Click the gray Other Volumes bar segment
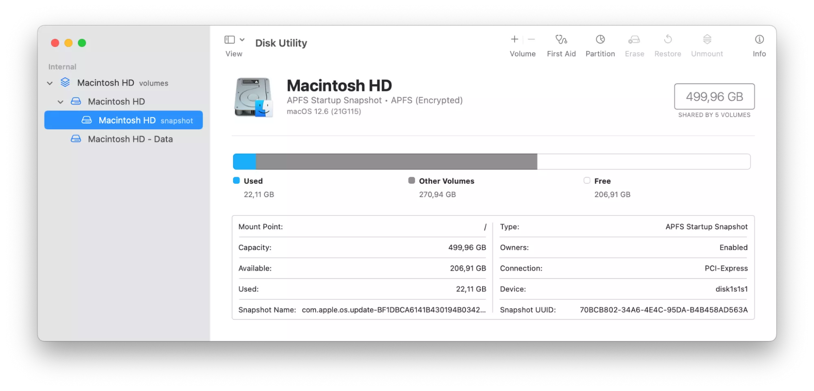 pyautogui.click(x=397, y=161)
